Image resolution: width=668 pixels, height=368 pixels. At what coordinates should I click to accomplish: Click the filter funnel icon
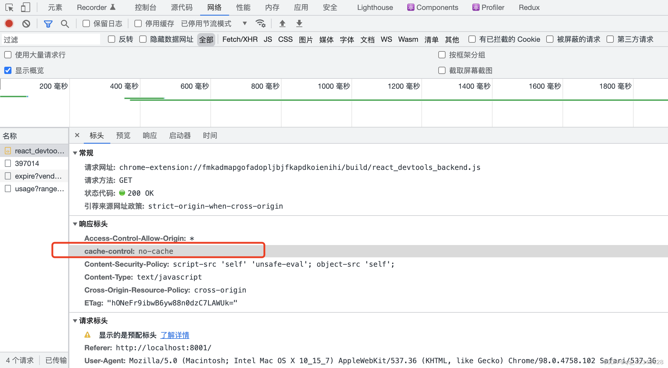[49, 23]
